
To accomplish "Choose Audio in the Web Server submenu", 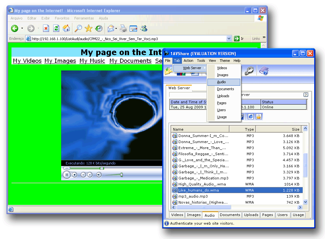I will [224, 82].
